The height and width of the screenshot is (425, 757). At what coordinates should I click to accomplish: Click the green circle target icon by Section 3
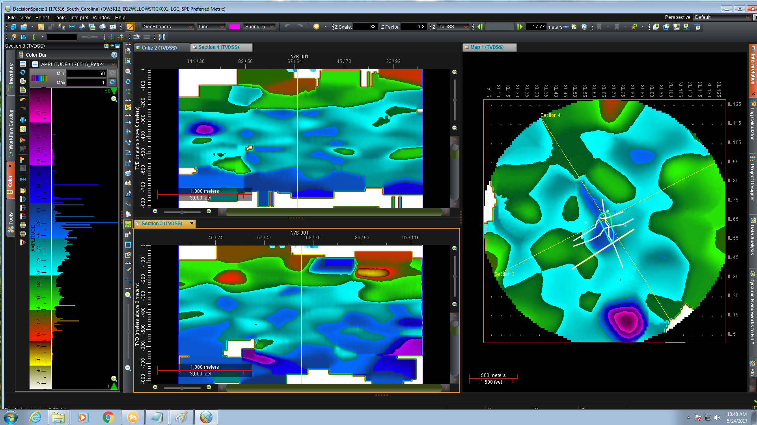click(x=128, y=224)
